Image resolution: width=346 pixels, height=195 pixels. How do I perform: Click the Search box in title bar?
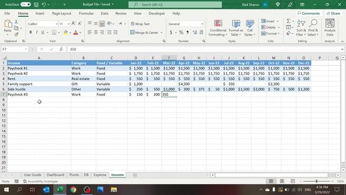175,4
